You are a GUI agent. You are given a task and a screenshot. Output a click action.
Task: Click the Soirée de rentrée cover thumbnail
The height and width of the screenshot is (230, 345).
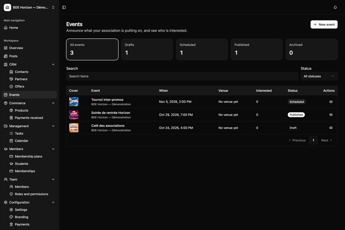(x=74, y=115)
